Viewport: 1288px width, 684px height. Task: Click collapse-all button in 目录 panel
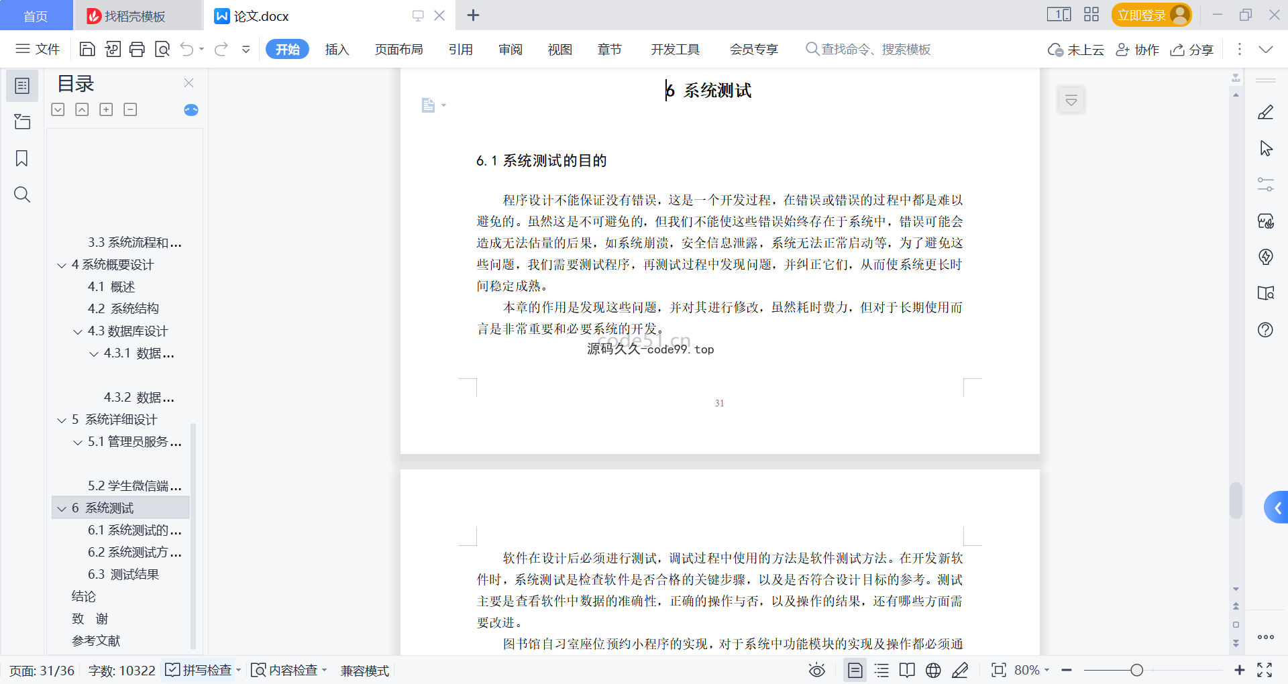(131, 109)
